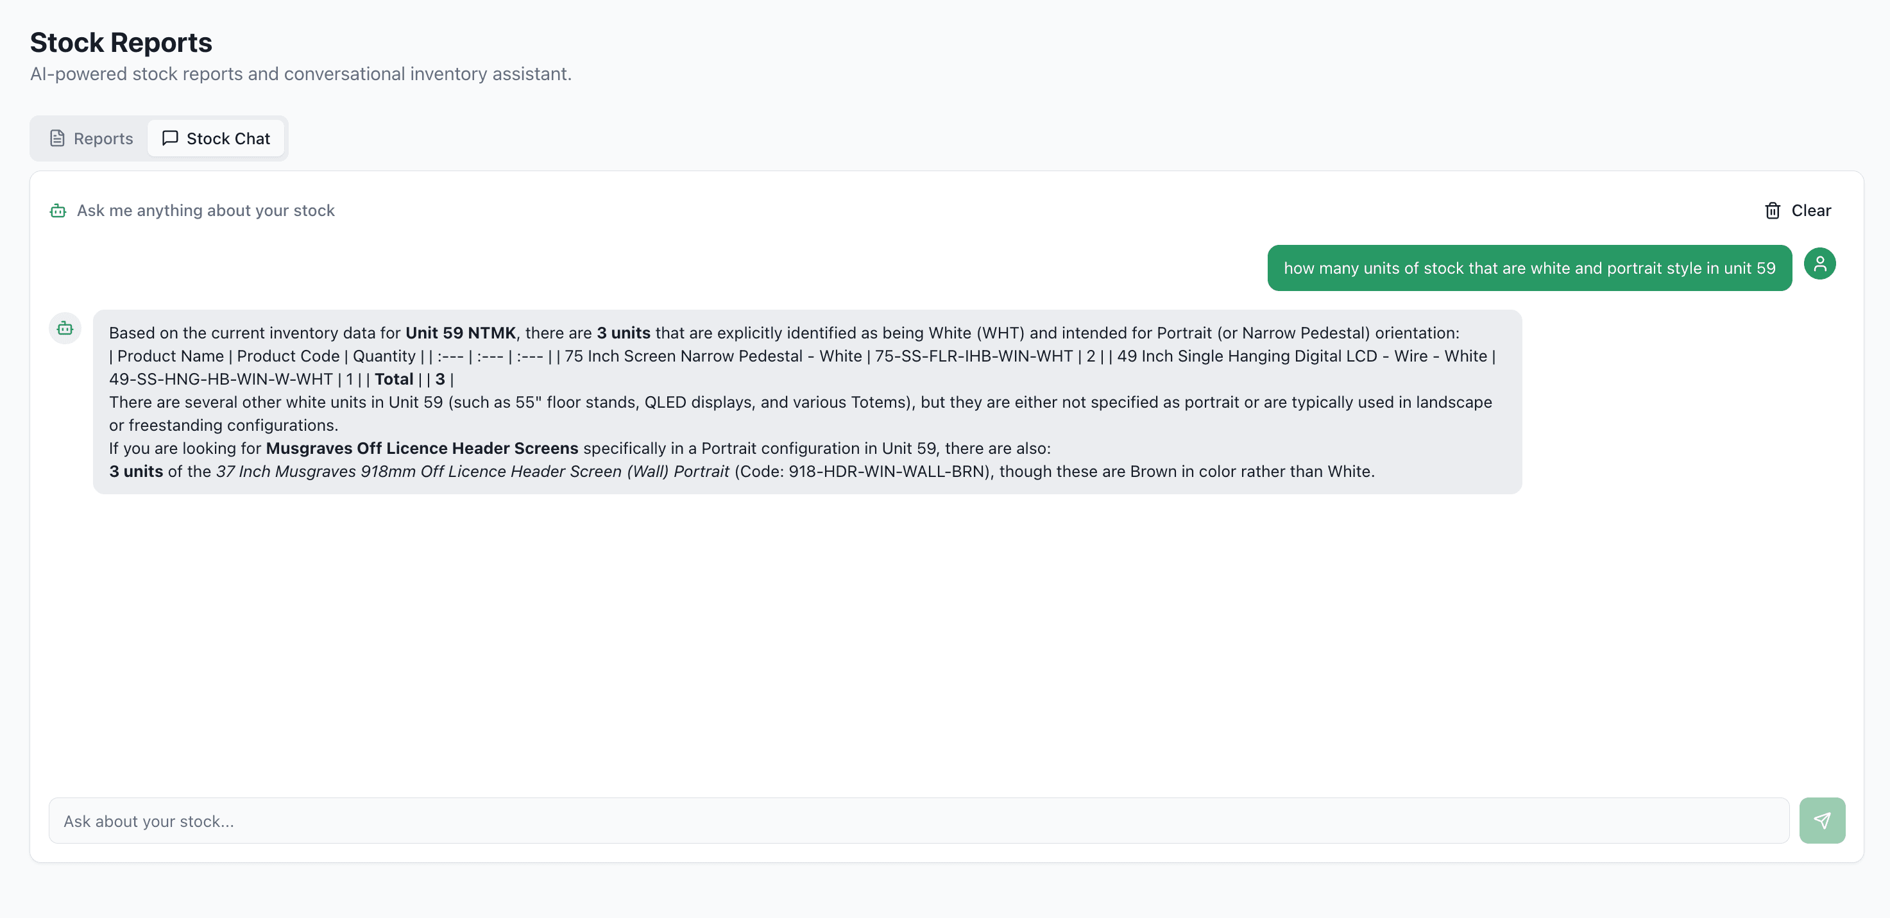Click the paper plane send icon
The width and height of the screenshot is (1890, 918).
pyautogui.click(x=1823, y=821)
